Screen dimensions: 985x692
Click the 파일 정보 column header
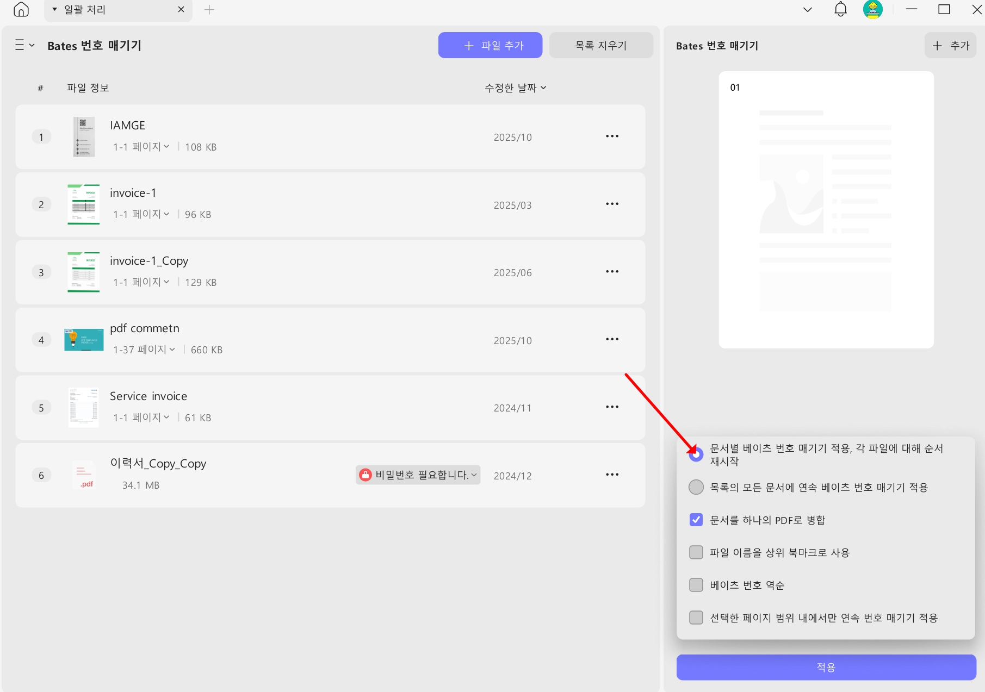tap(88, 88)
